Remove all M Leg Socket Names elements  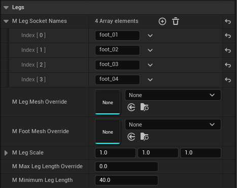[x=176, y=21]
